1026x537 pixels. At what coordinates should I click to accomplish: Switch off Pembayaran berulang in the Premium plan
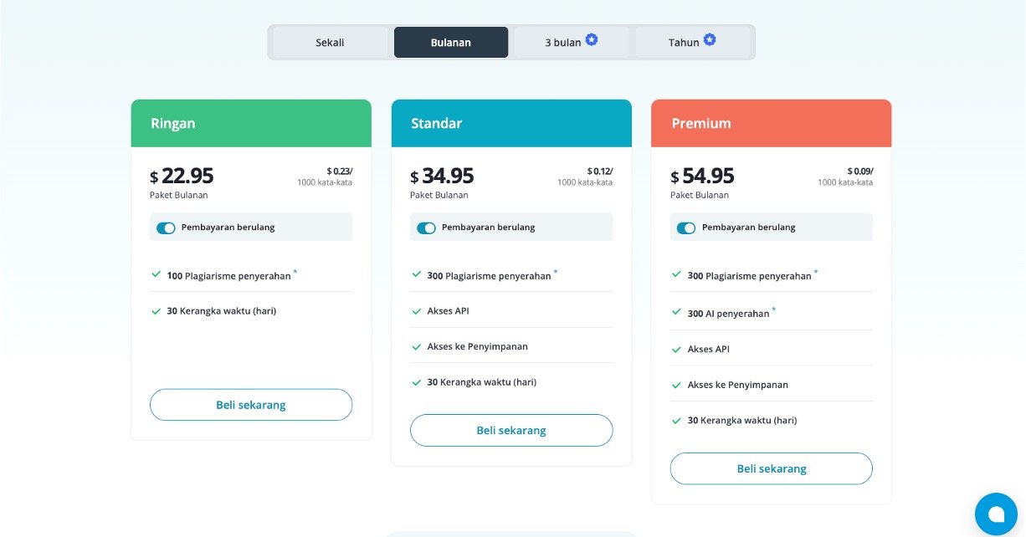click(686, 228)
